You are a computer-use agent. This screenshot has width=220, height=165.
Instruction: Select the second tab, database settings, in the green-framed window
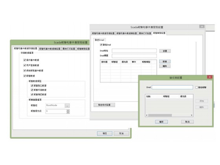[50, 49]
